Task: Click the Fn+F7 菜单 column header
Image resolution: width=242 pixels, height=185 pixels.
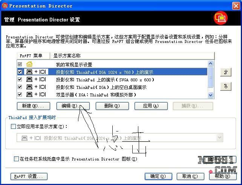Action: [x=34, y=56]
